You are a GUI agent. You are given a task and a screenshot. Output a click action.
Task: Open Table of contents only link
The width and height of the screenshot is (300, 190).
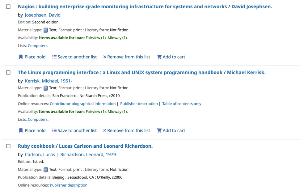(182, 104)
